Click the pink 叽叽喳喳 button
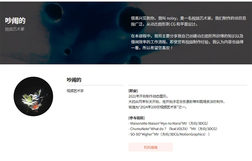 click(151, 147)
